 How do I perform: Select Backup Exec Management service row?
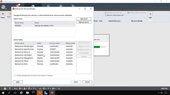(45, 58)
